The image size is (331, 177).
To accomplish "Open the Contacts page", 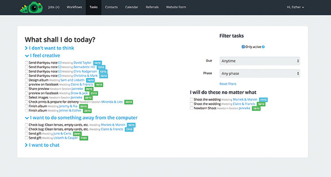I will [111, 7].
